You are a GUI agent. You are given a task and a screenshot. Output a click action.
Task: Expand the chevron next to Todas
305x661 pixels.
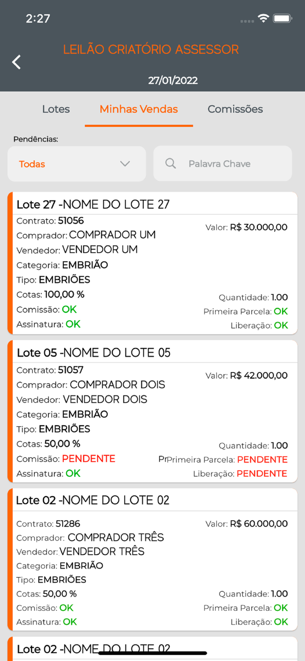point(125,163)
